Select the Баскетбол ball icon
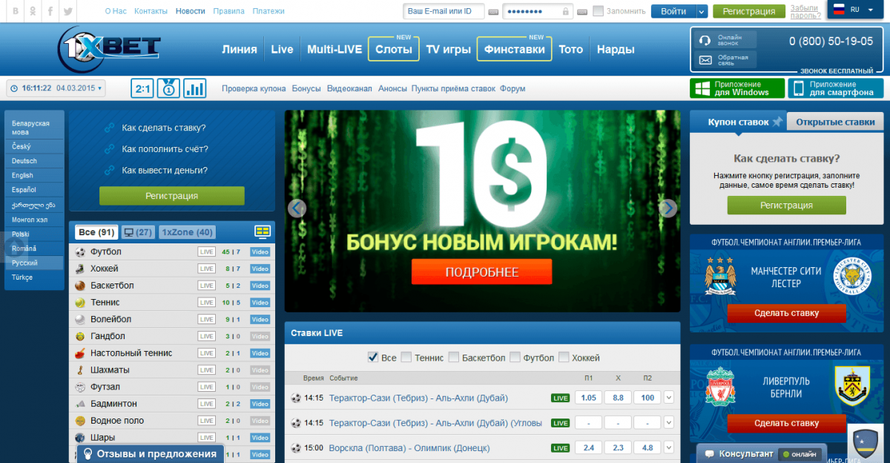Image resolution: width=890 pixels, height=463 pixels. [x=79, y=286]
